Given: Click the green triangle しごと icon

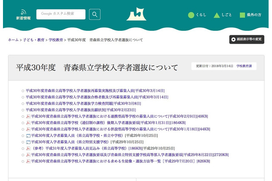Looking at the screenshot, I should click(217, 15).
